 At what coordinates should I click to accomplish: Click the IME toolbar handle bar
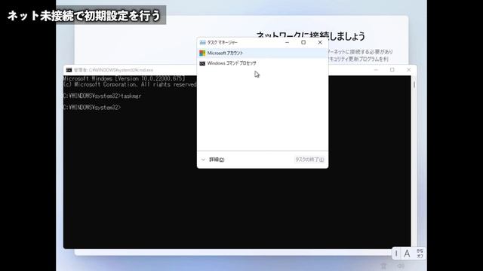pos(396,254)
